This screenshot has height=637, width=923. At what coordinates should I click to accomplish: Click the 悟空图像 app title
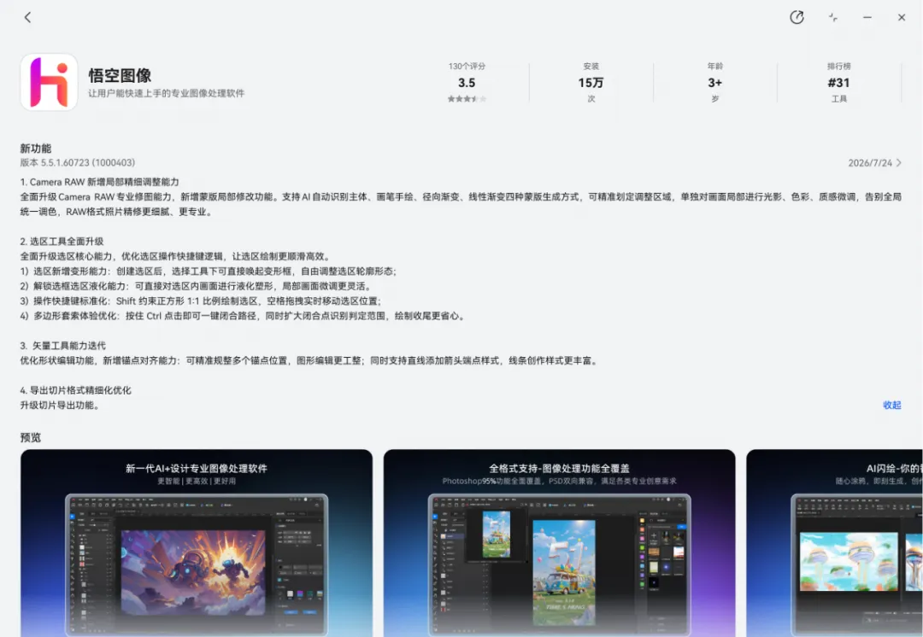tap(121, 75)
